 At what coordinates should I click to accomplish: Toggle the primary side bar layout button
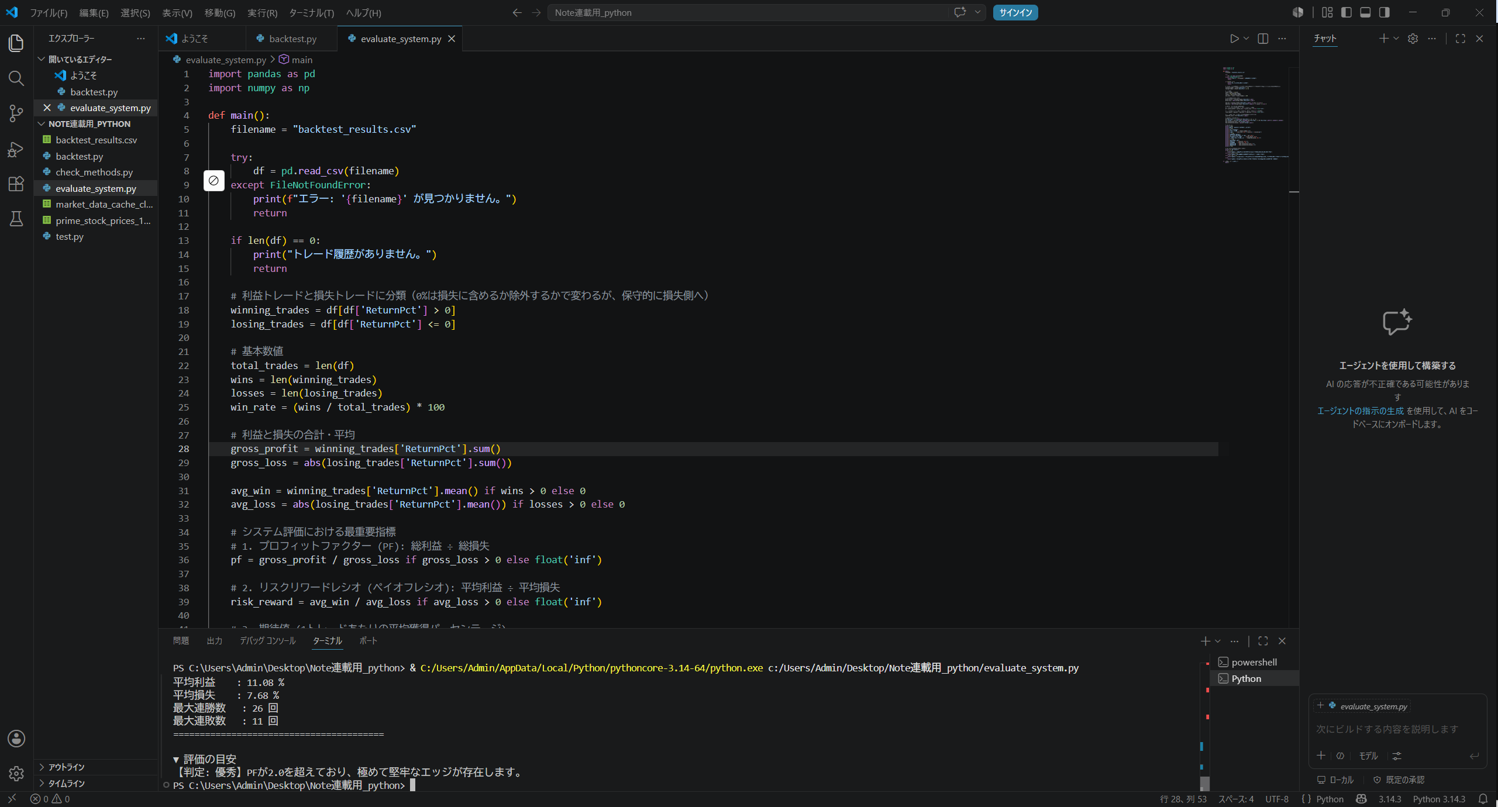click(1347, 12)
